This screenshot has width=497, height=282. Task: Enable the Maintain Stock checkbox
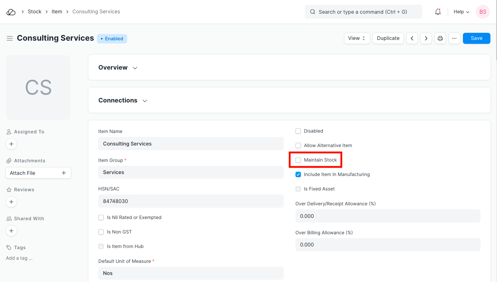(x=298, y=160)
